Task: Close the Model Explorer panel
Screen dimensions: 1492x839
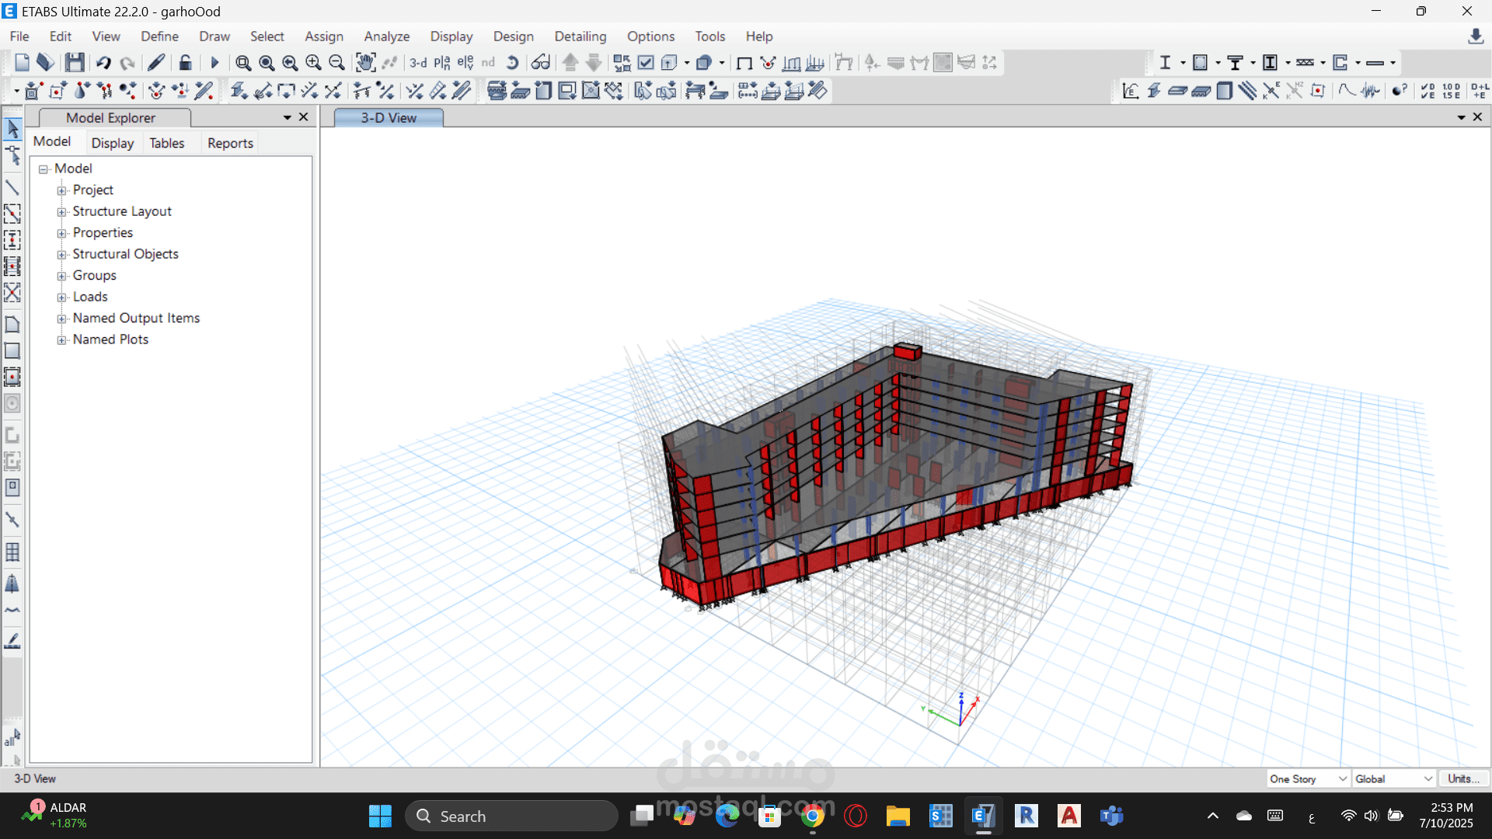Action: (x=304, y=117)
